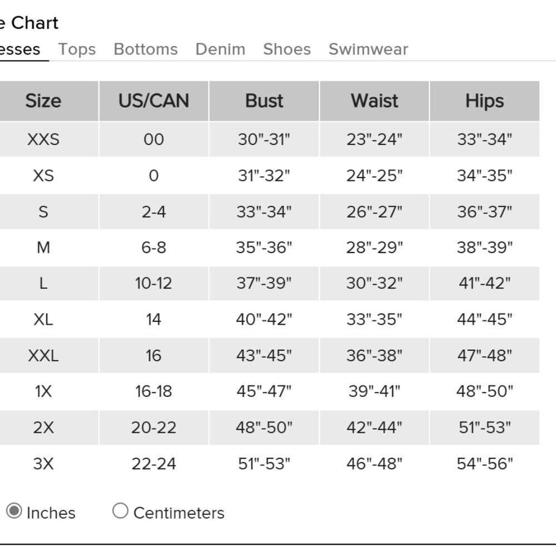The height and width of the screenshot is (556, 556).
Task: Click the L waist value 30"-32"
Action: [374, 283]
